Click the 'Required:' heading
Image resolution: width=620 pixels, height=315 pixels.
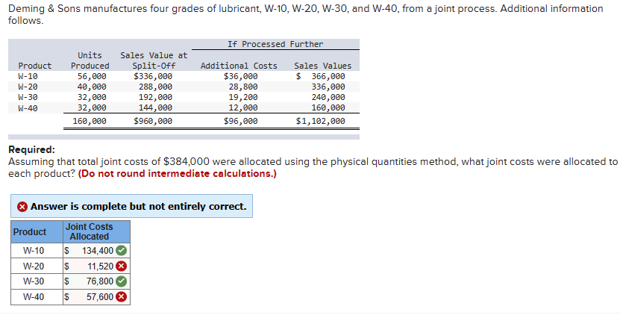coord(31,149)
